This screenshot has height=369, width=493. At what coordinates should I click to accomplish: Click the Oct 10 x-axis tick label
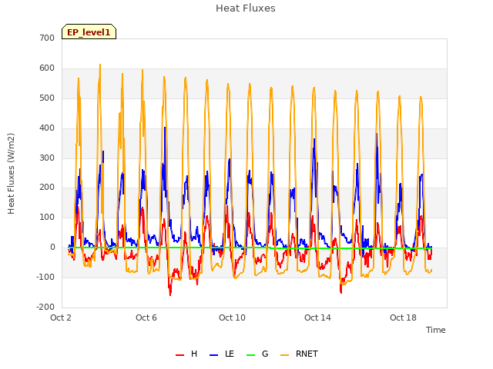point(232,317)
